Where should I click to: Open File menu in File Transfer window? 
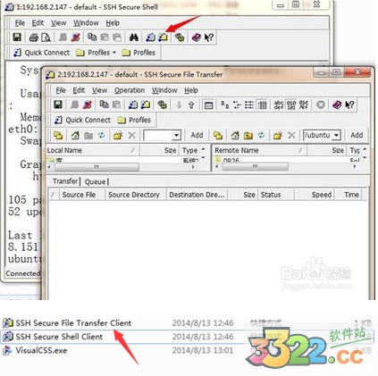pyautogui.click(x=61, y=90)
